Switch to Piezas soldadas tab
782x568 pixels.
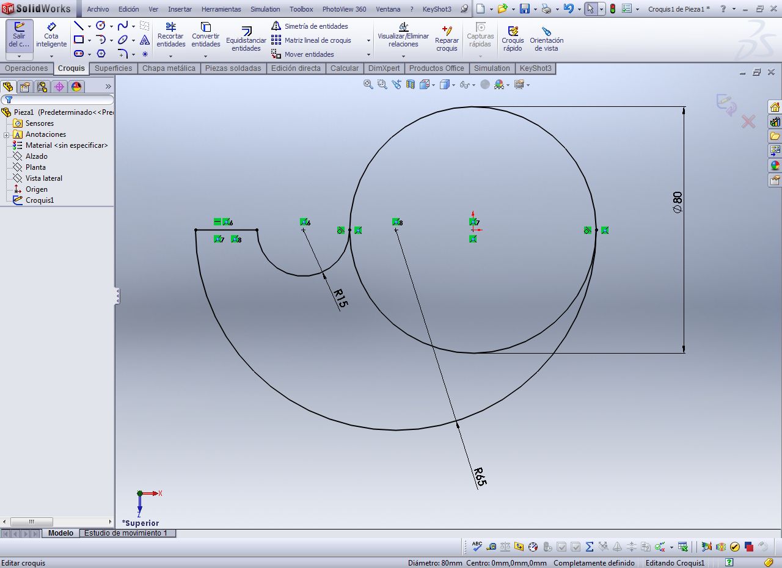pyautogui.click(x=233, y=68)
